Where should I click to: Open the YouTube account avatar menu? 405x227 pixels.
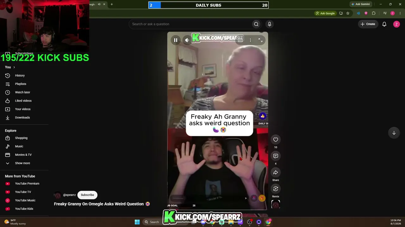point(396,24)
